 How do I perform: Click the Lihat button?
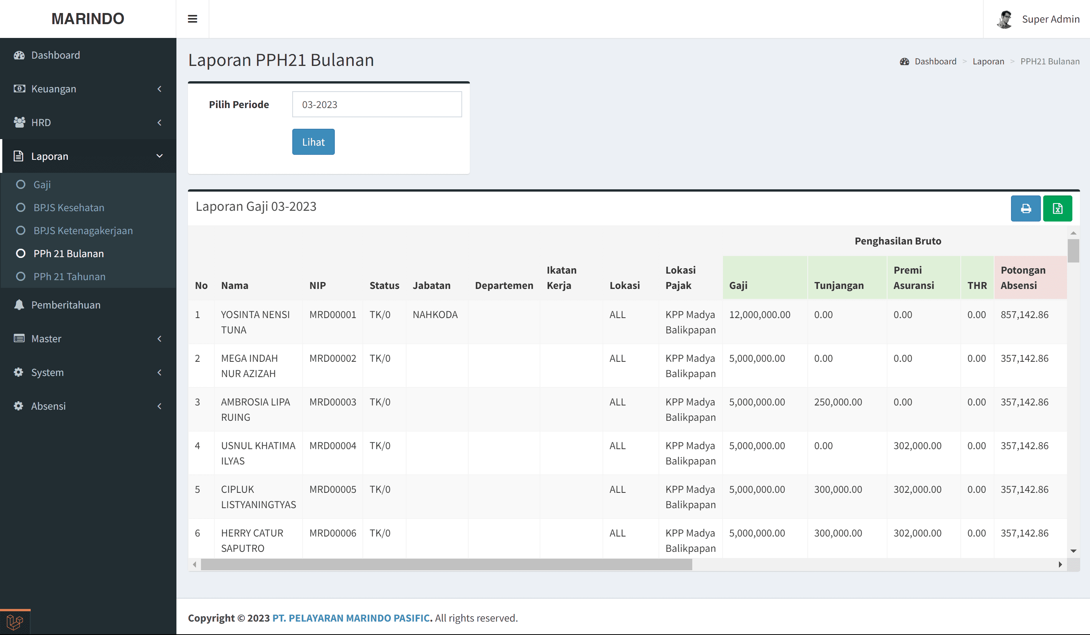click(x=313, y=142)
